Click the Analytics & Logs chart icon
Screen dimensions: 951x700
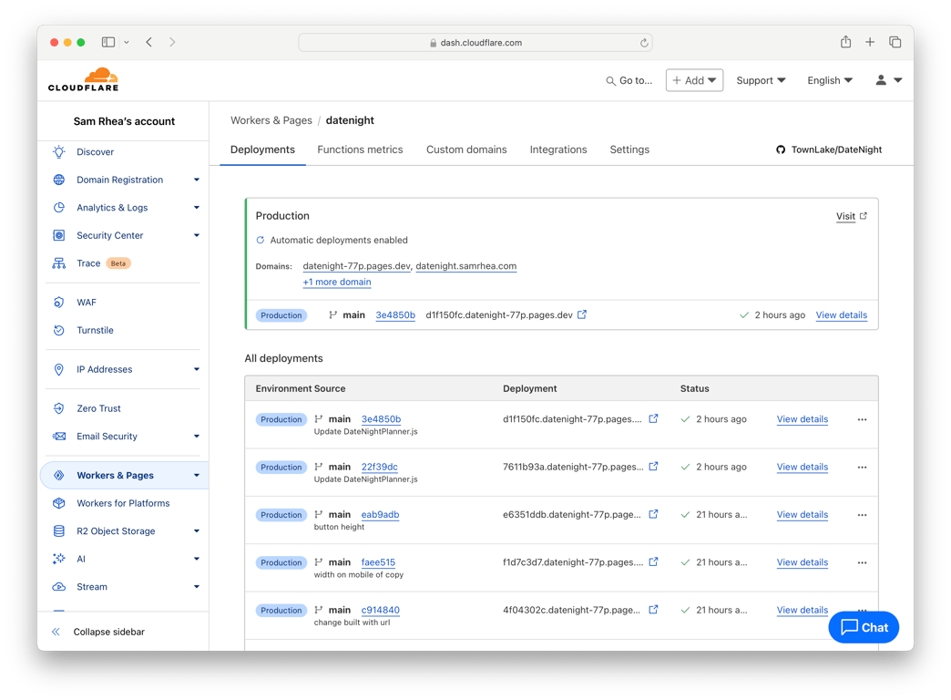(x=59, y=208)
